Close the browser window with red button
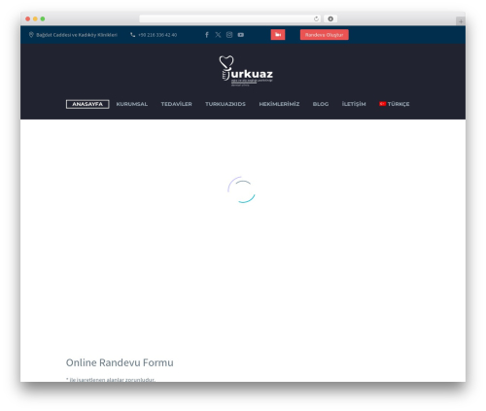Screen dimensions: 486x411 click(x=28, y=18)
